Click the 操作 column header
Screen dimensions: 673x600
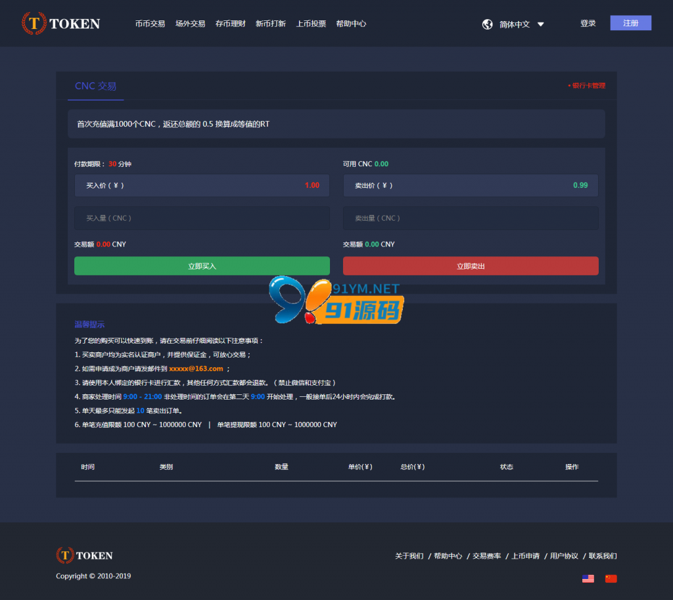(572, 467)
